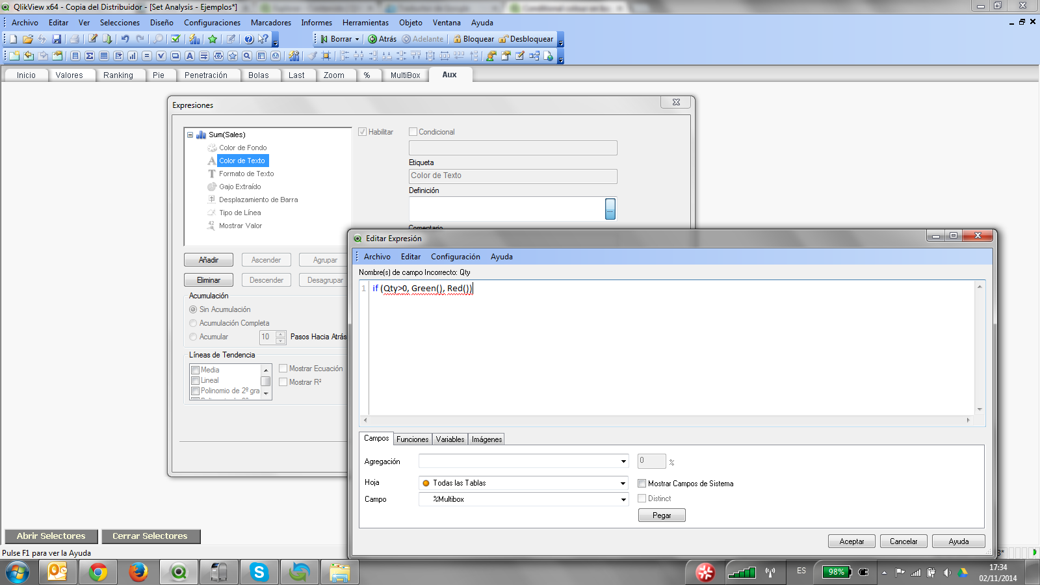The image size is (1040, 585).
Task: Click the Añadir button in Expresiones
Action: pos(209,260)
